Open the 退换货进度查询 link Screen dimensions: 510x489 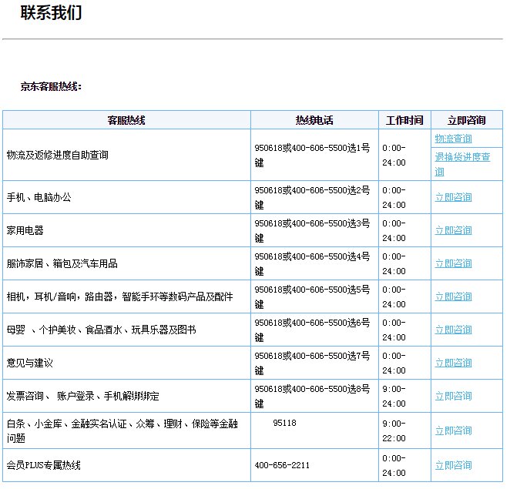point(462,164)
